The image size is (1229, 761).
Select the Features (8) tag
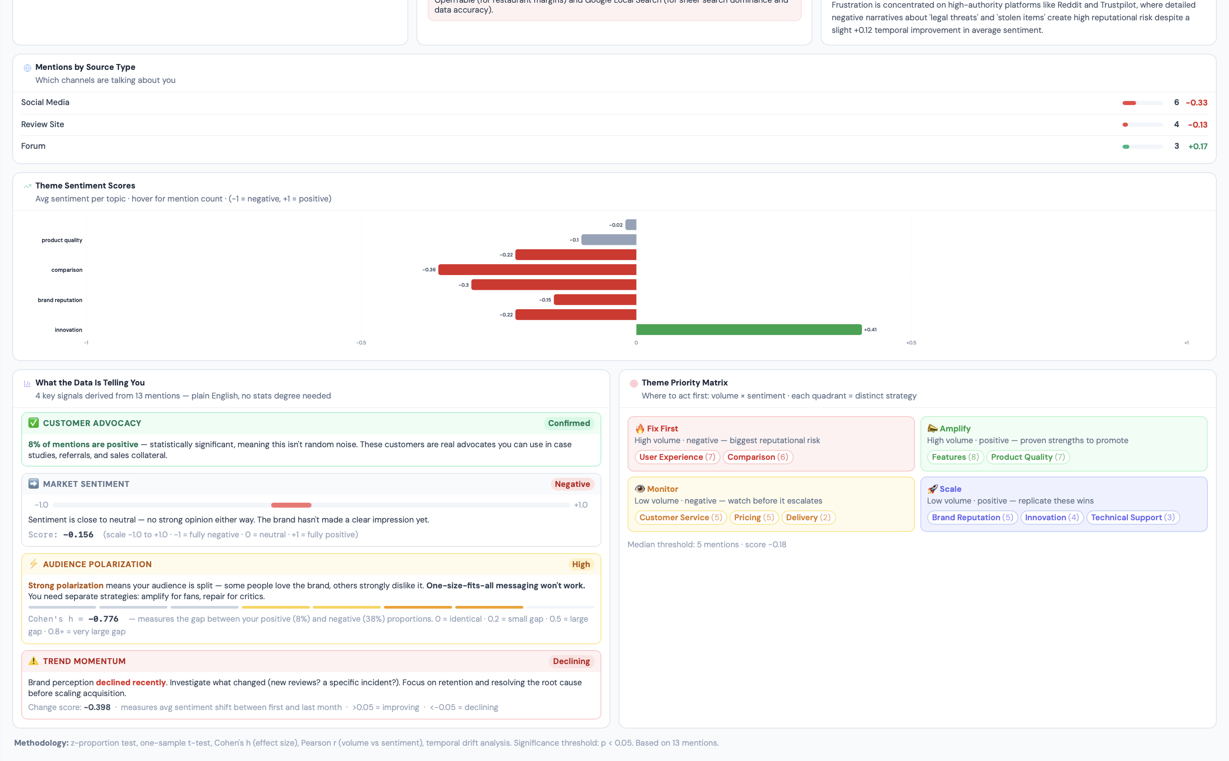[x=955, y=457]
